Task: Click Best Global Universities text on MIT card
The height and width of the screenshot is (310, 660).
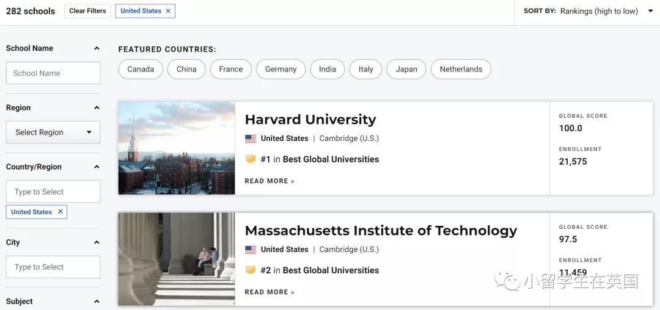Action: click(331, 270)
